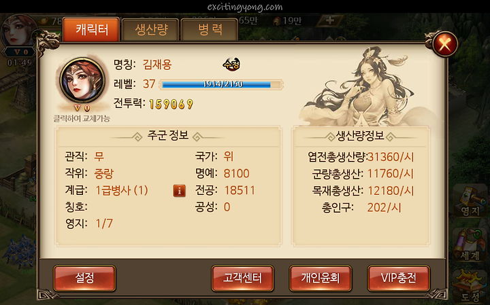The height and width of the screenshot is (305, 490).
Task: Click the plus icon in top resource bar
Action: tap(329, 20)
